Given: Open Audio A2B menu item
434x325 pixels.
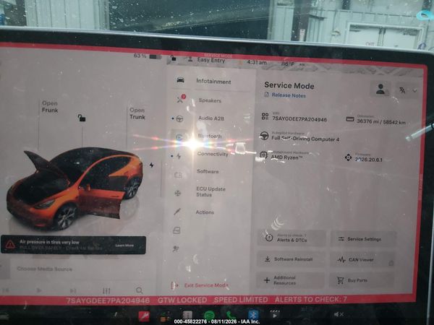Looking at the screenshot, I should (211, 118).
